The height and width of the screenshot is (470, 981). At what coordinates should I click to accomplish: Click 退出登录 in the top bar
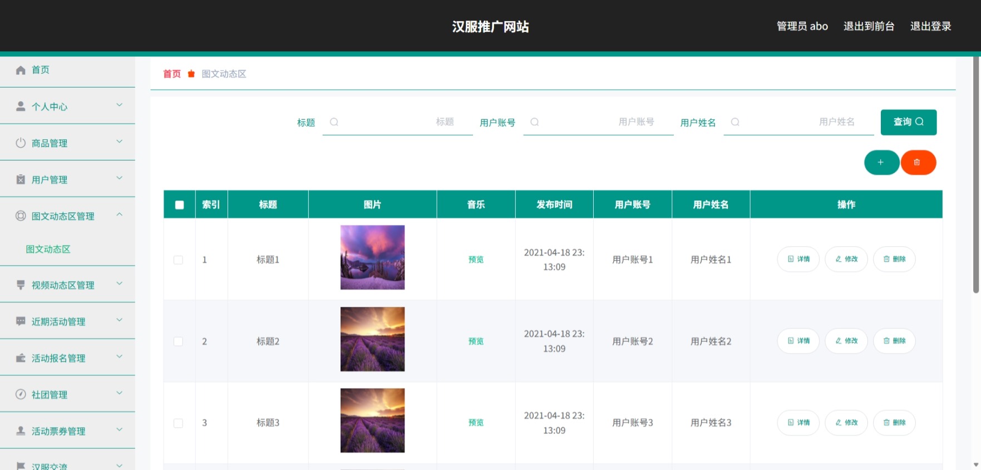pyautogui.click(x=930, y=26)
